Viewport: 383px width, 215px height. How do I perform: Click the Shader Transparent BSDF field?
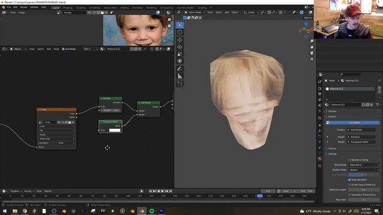click(x=361, y=142)
